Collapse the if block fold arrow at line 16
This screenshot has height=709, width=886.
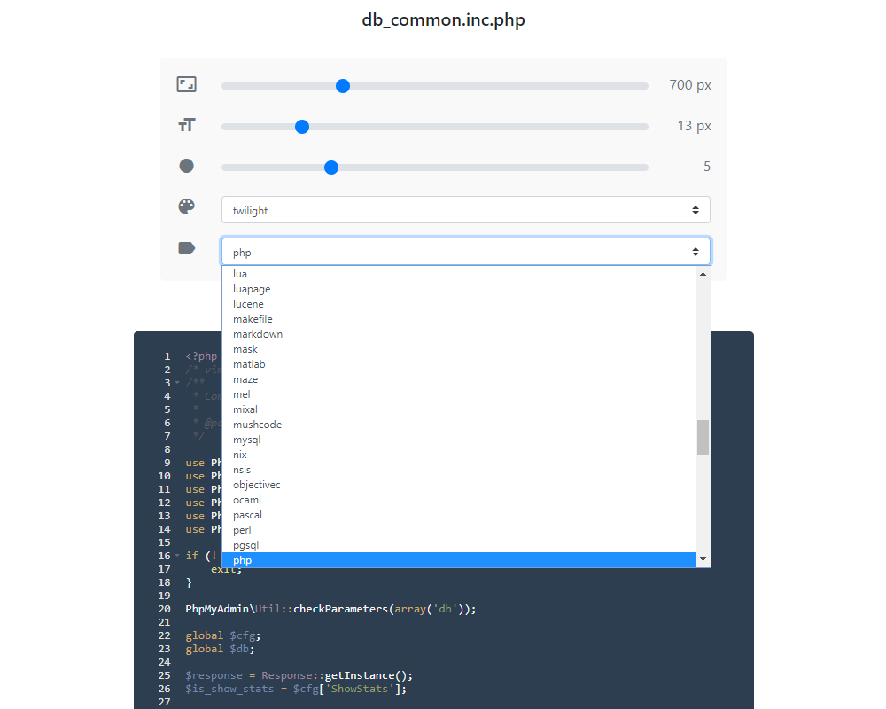pos(177,556)
